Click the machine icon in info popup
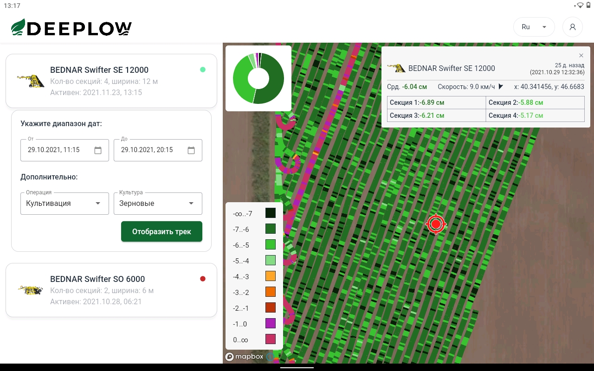 pos(396,68)
